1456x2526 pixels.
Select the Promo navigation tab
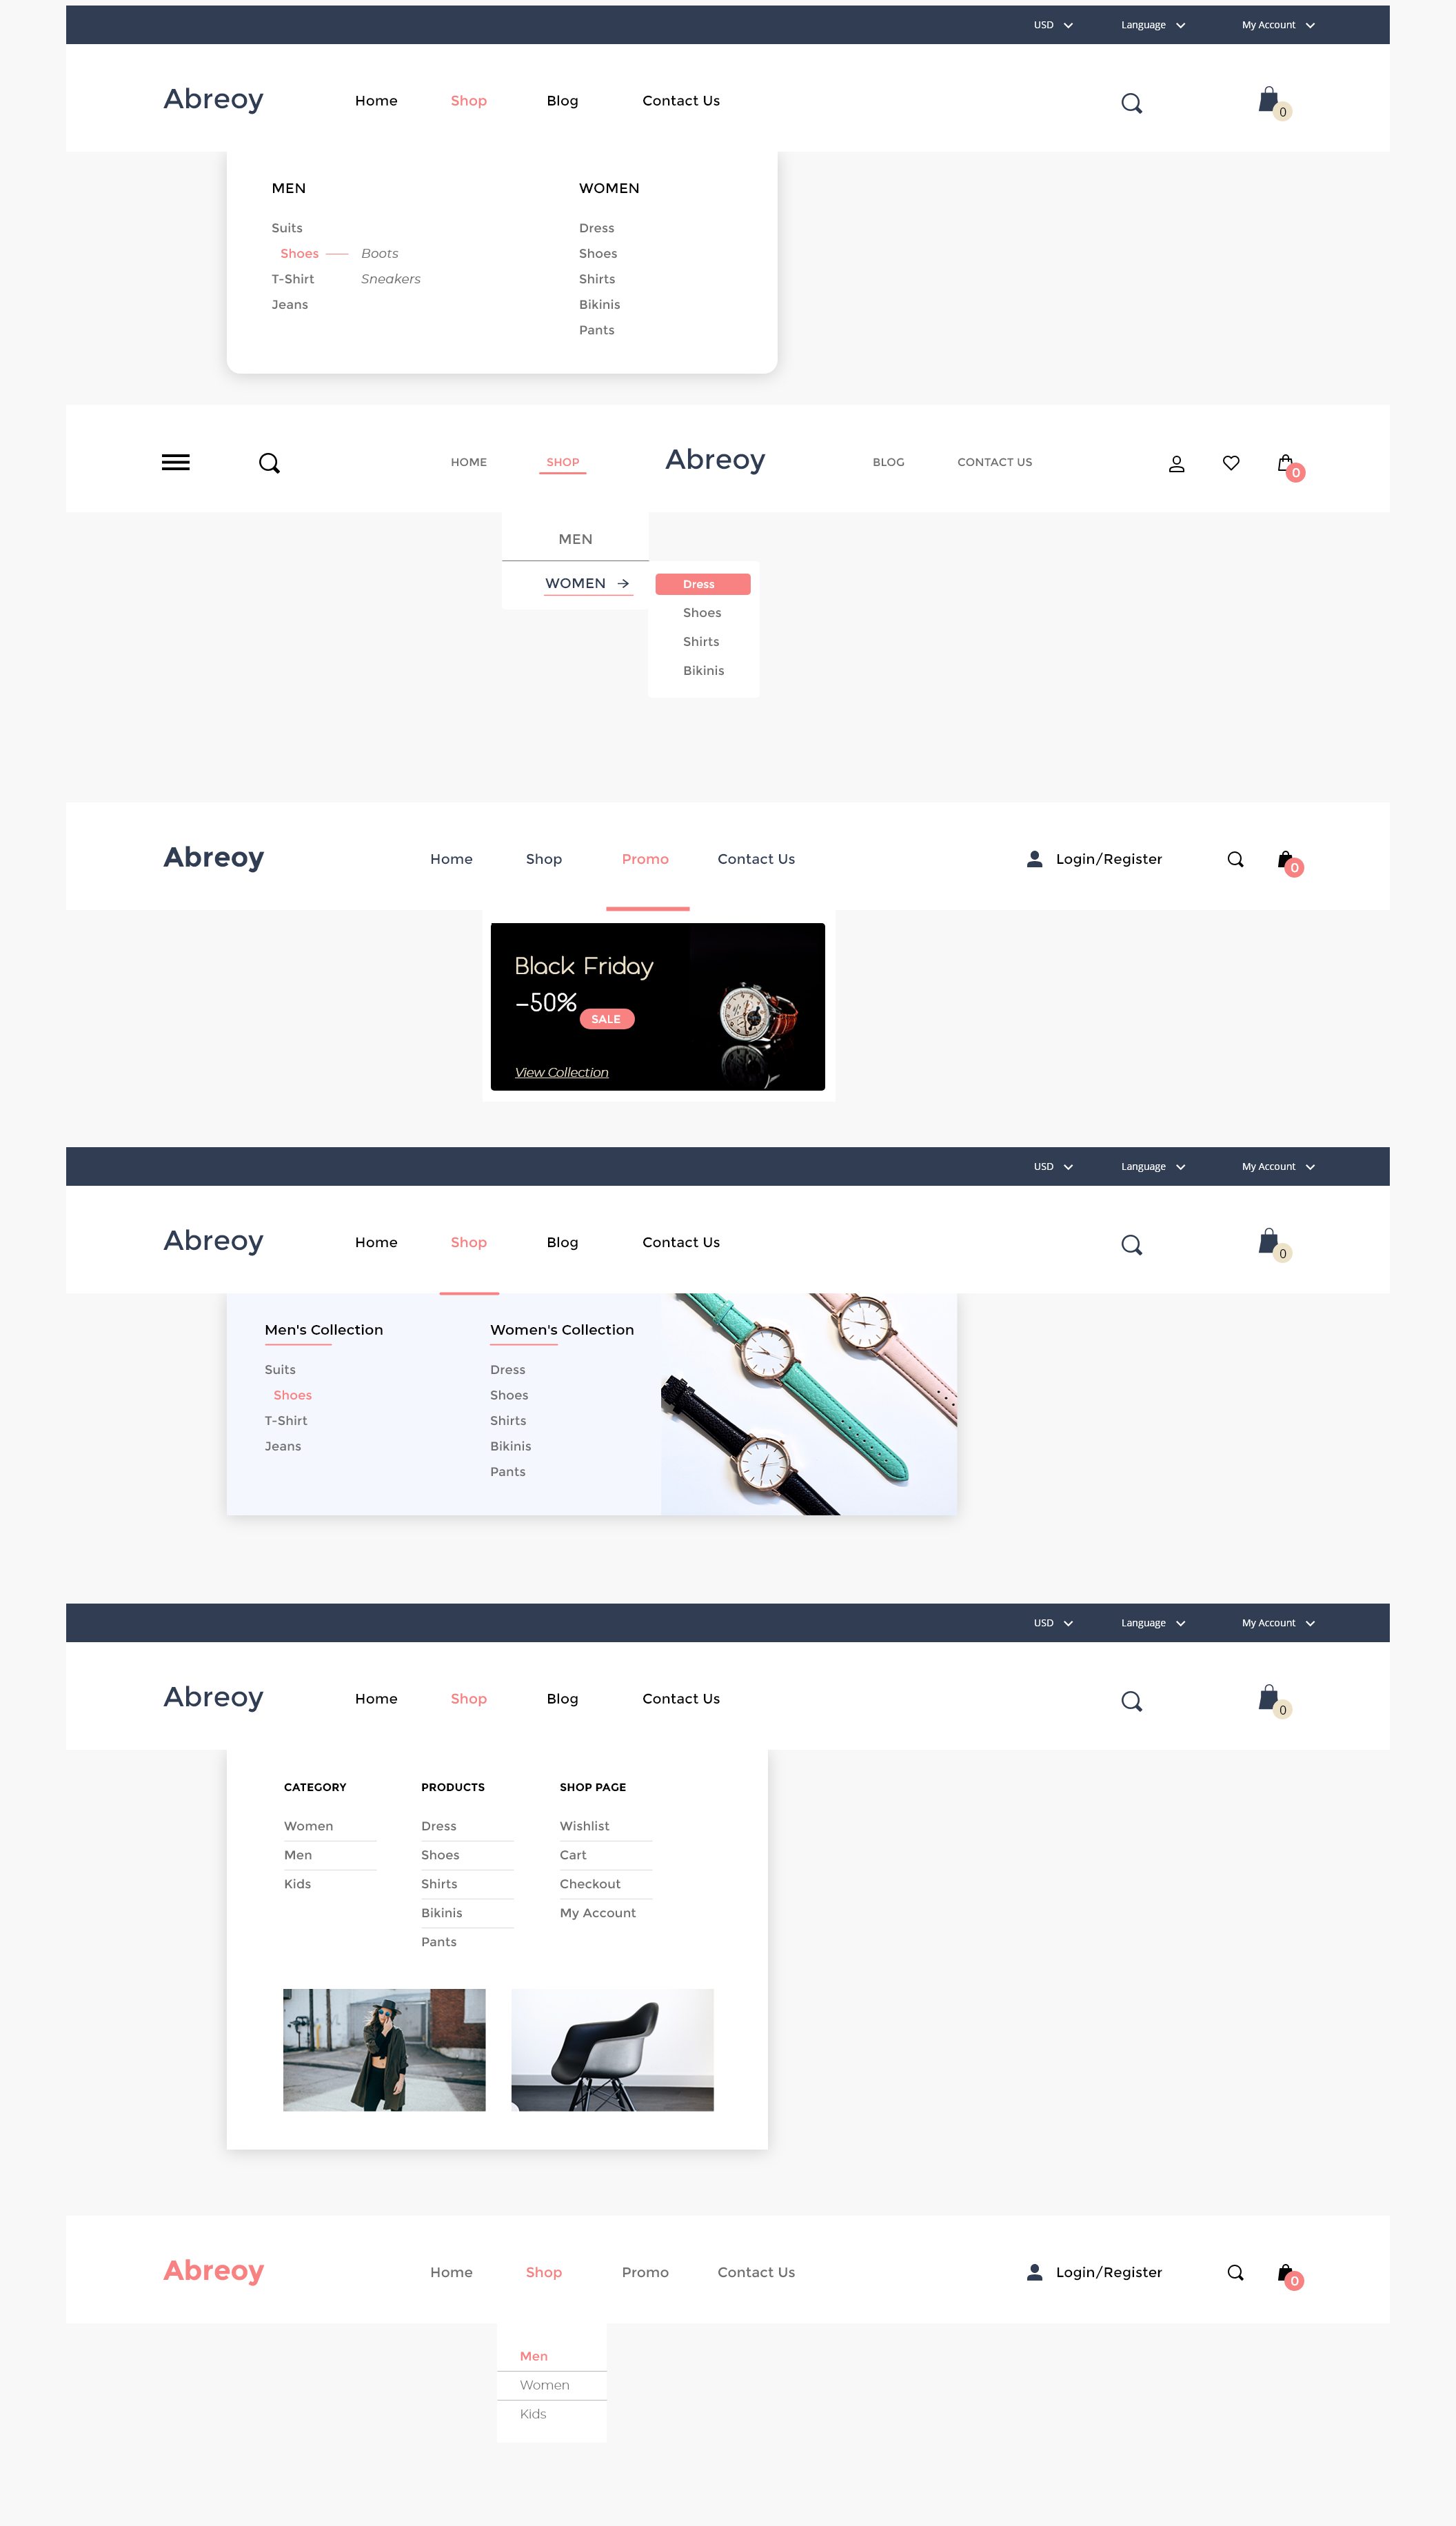tap(645, 857)
